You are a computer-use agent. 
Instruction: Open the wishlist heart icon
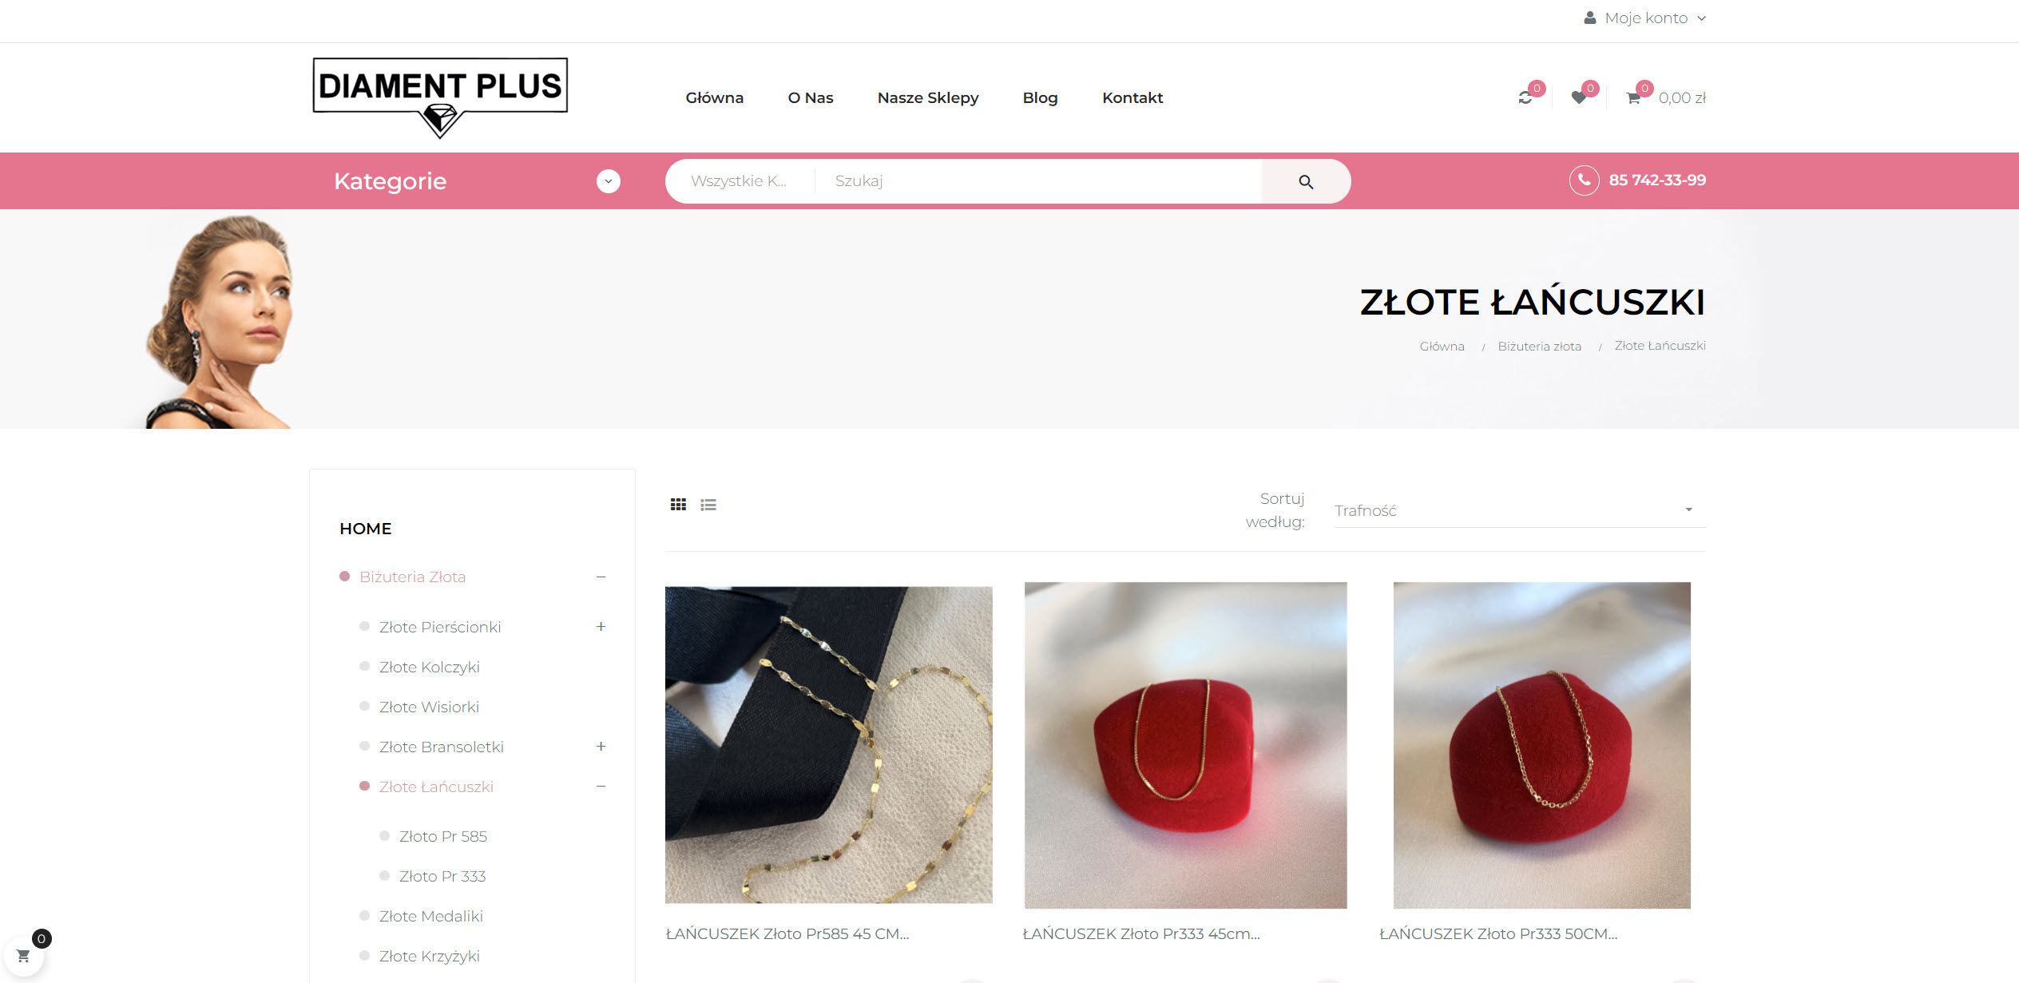tap(1579, 97)
